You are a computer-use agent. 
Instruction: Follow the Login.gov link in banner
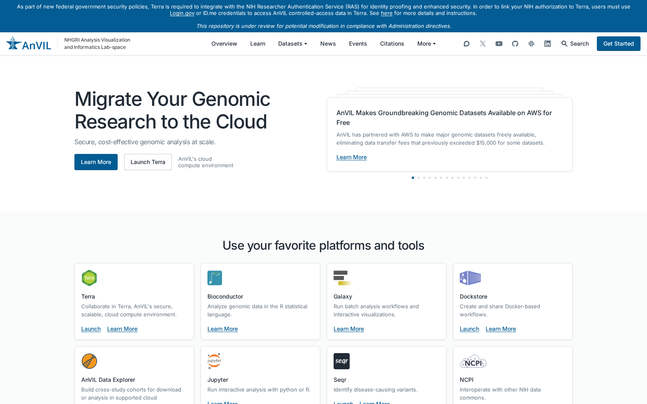(182, 13)
